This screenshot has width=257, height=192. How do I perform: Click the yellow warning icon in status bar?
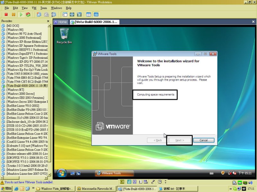(2, 182)
